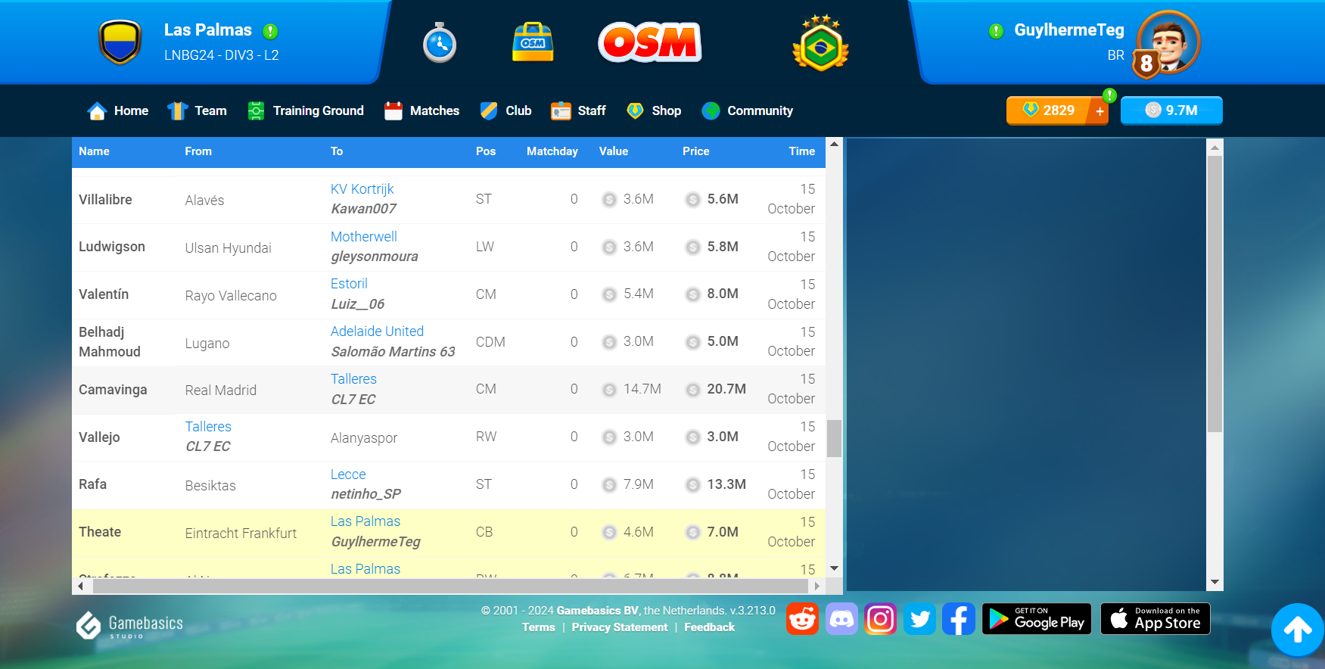Open the Adelaide United team link
This screenshot has width=1325, height=669.
[377, 331]
